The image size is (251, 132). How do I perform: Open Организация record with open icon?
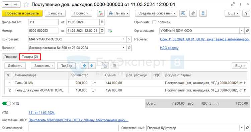pyautogui.click(x=247, y=30)
